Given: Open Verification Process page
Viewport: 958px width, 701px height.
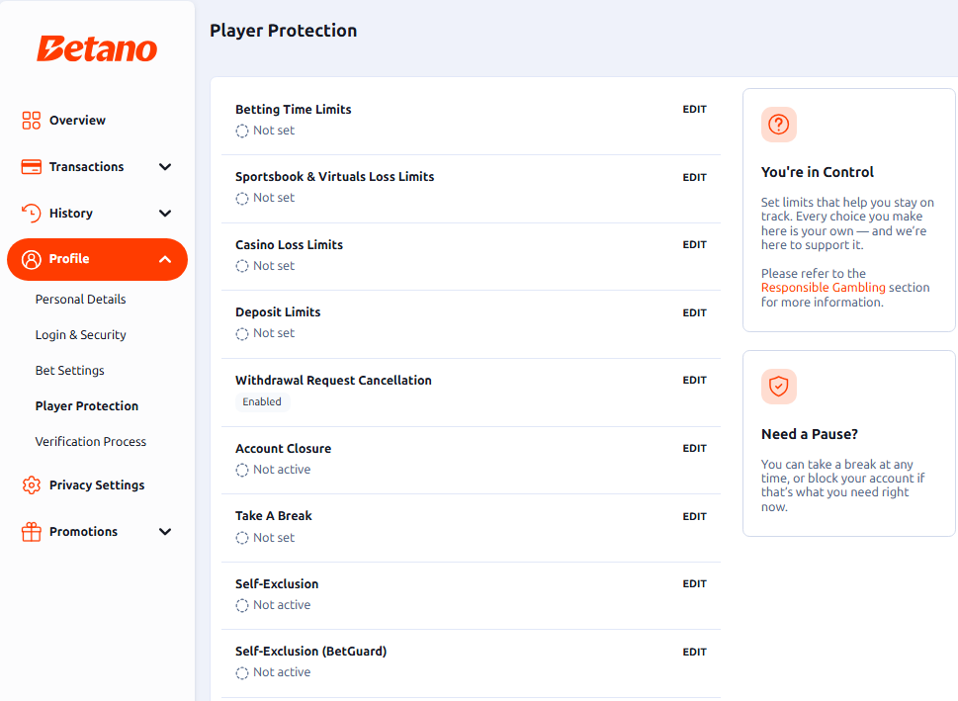Looking at the screenshot, I should click(x=90, y=441).
